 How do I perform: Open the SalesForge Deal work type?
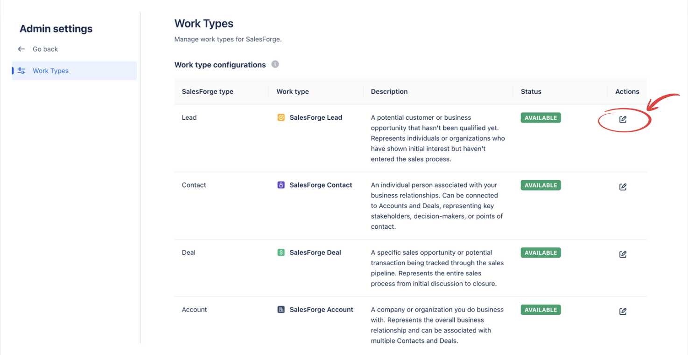(x=315, y=253)
